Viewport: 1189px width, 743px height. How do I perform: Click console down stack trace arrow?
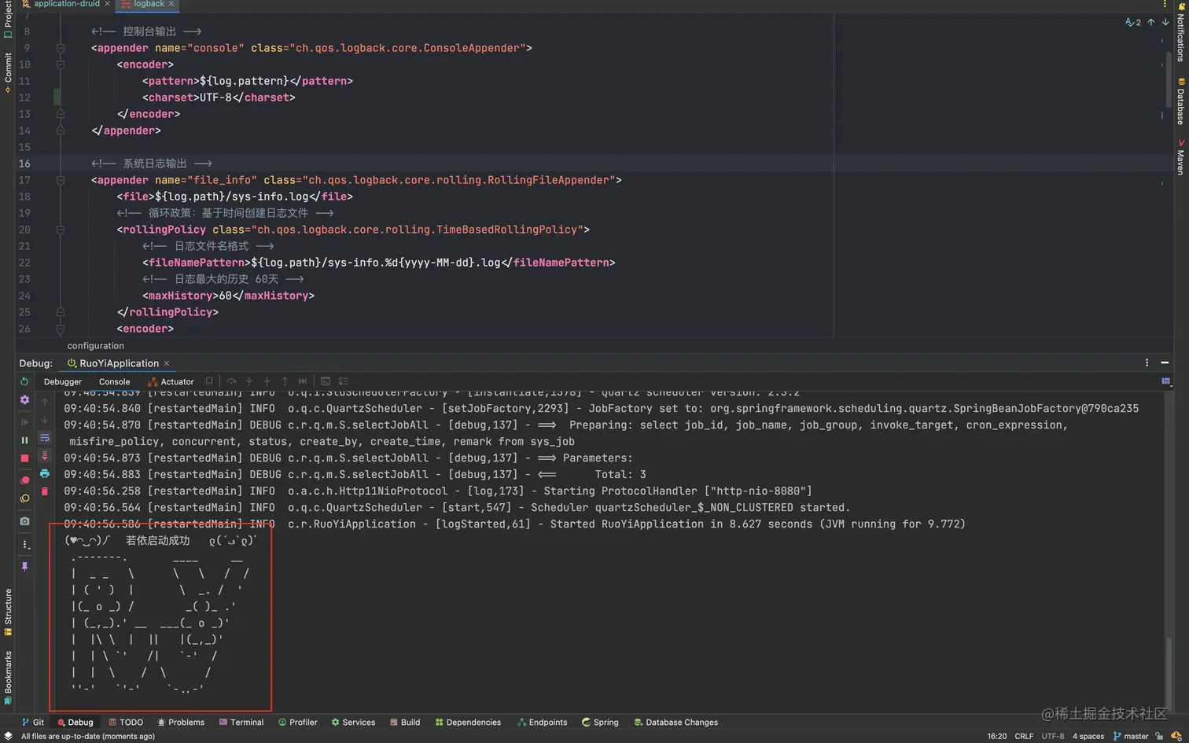45,420
